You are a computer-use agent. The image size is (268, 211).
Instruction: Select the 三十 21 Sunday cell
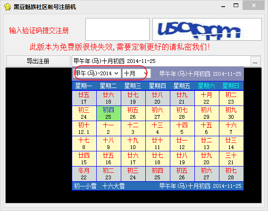pos(231,158)
